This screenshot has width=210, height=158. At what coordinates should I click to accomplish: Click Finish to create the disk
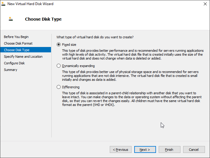tap(169, 150)
